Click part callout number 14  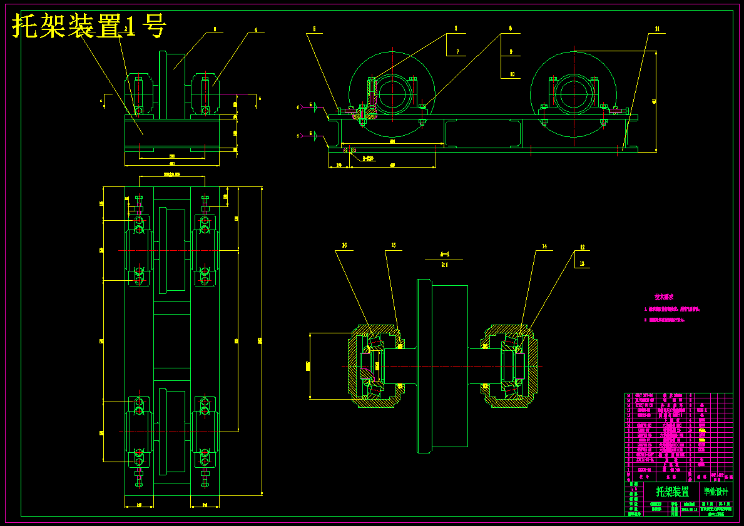tap(544, 246)
